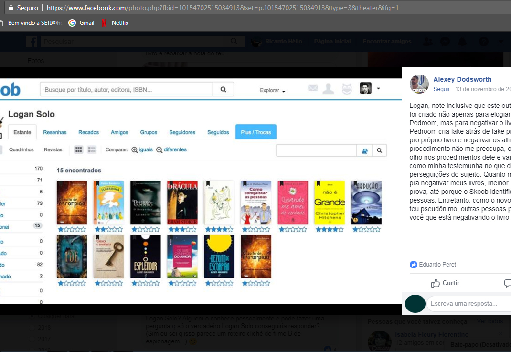Click the shelf search magnifier button
The image size is (511, 352).
pos(379,150)
